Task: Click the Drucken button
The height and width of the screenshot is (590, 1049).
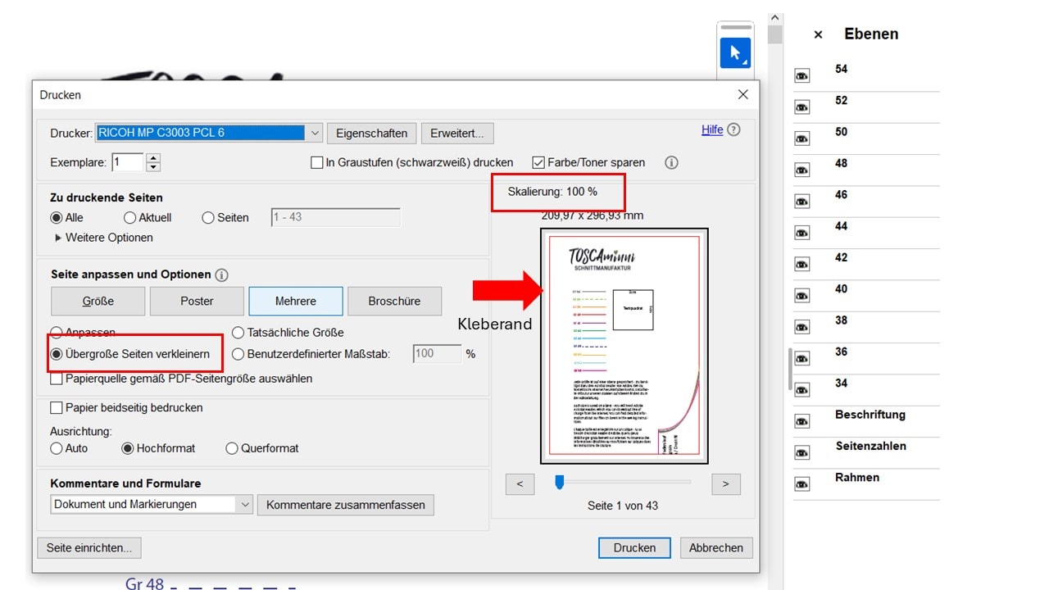Action: coord(634,547)
